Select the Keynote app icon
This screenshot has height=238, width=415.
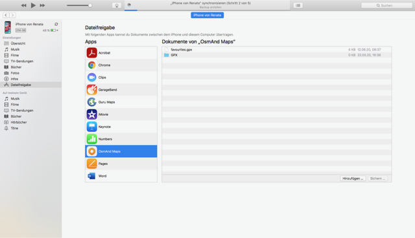point(92,127)
